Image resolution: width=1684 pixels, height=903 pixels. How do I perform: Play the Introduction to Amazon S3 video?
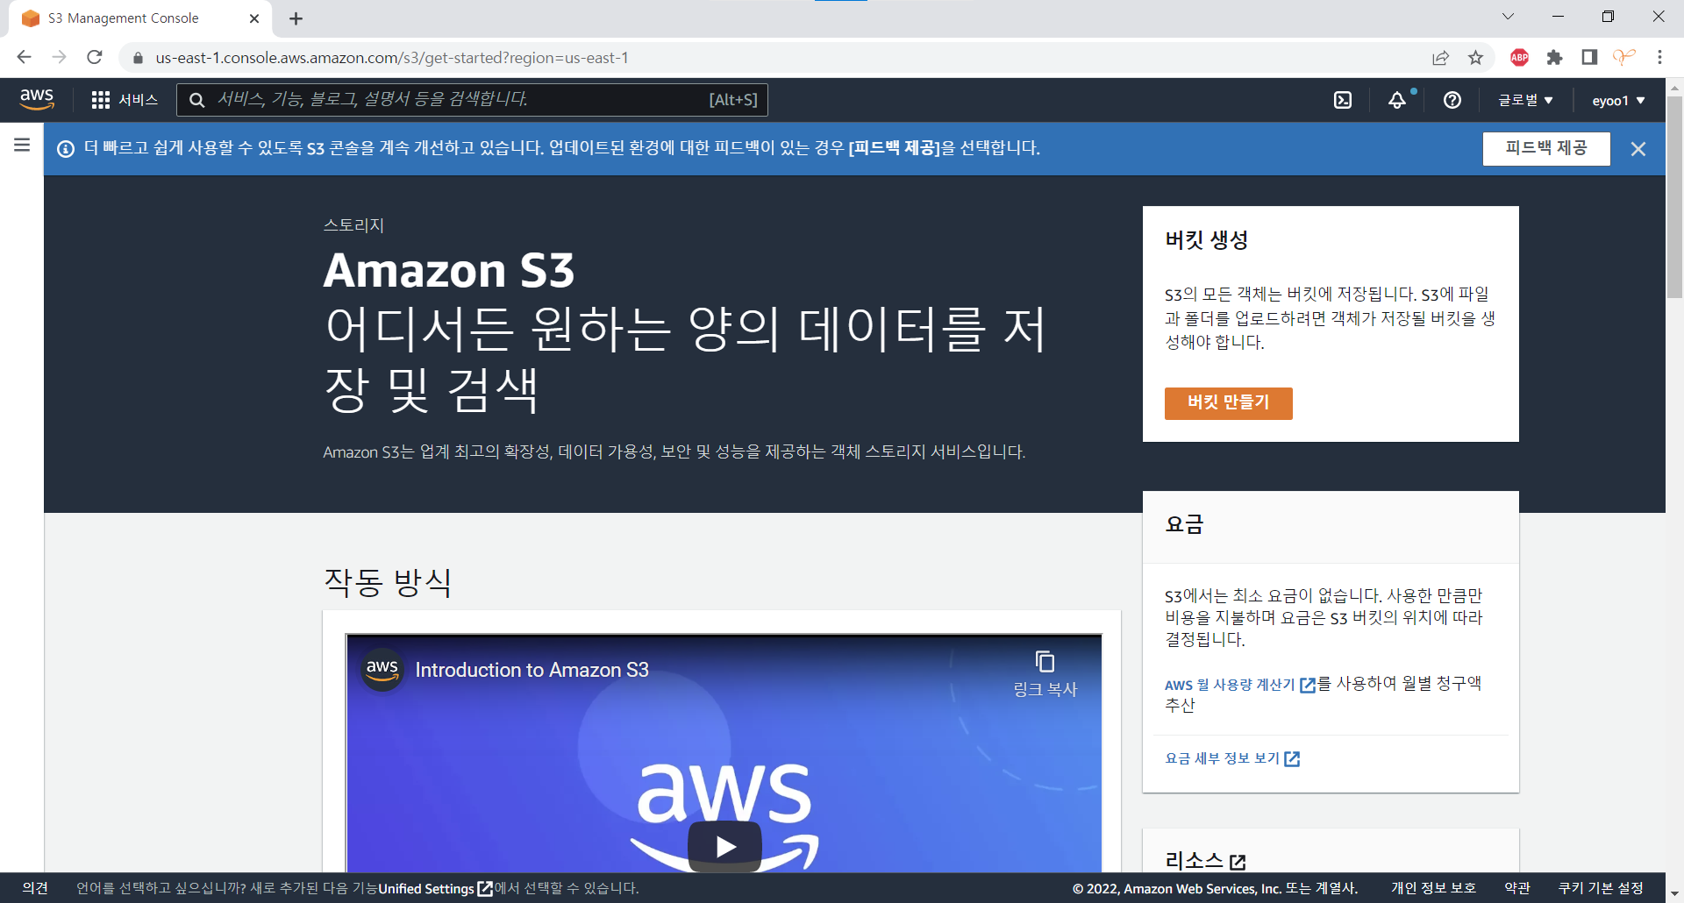click(724, 845)
